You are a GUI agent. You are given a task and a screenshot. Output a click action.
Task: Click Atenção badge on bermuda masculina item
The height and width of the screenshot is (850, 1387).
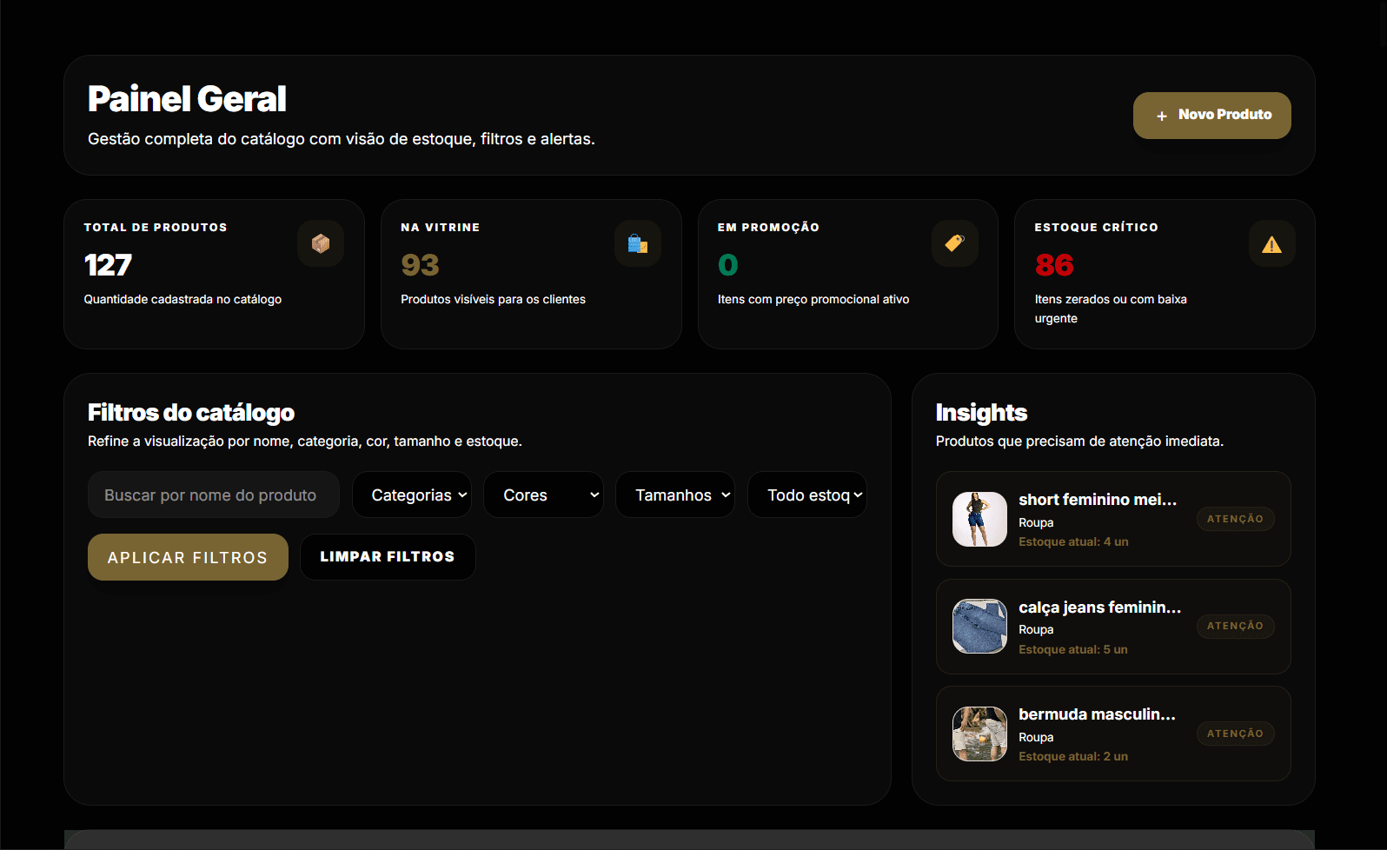[1235, 734]
